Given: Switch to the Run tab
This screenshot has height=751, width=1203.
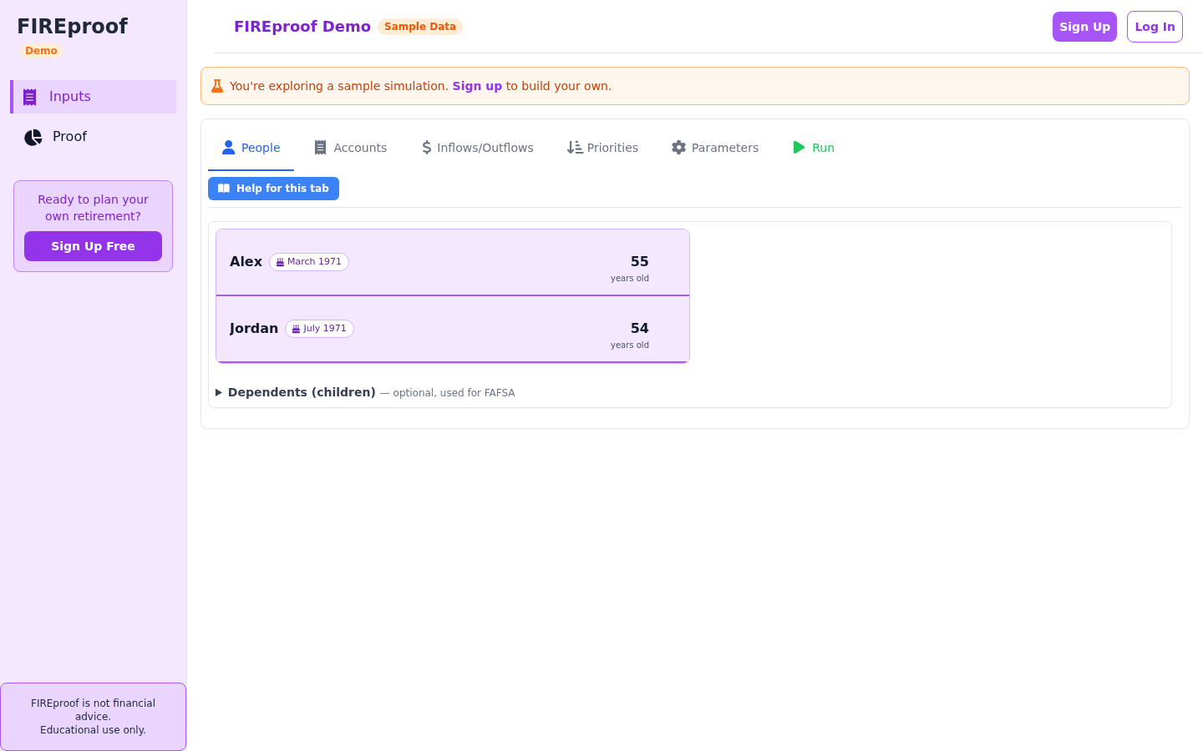Looking at the screenshot, I should point(814,148).
